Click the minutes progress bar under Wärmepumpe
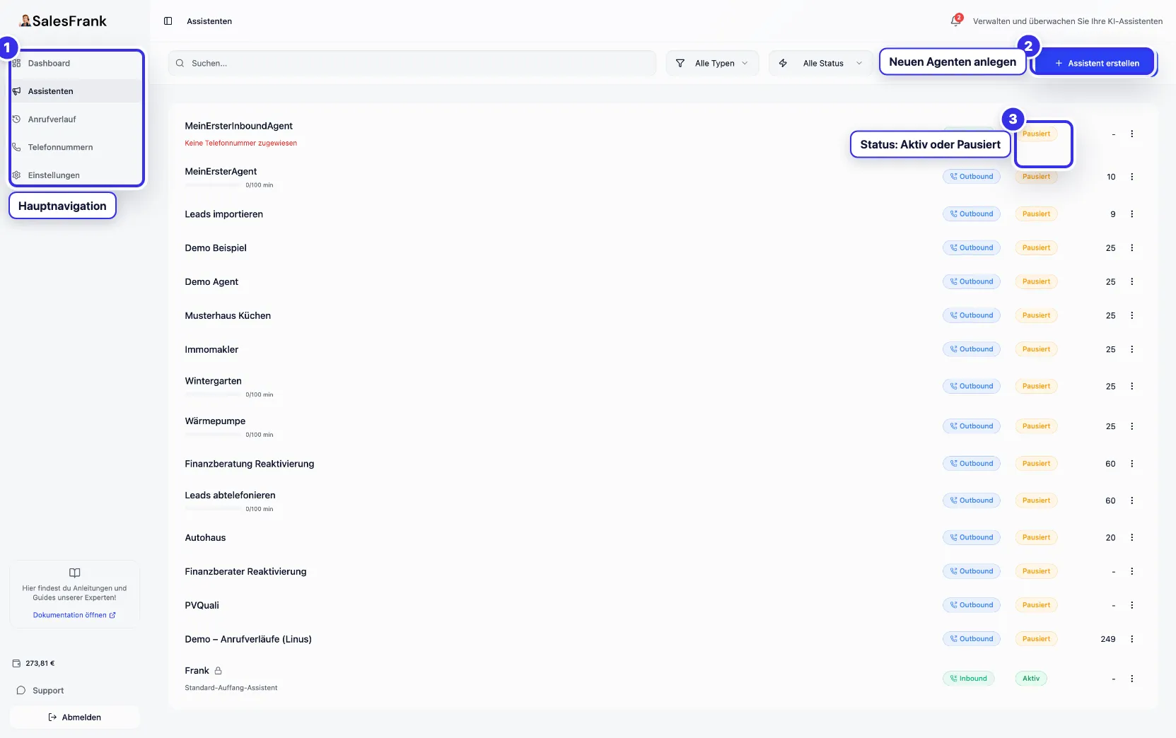Viewport: 1176px width, 738px height. pyautogui.click(x=213, y=435)
